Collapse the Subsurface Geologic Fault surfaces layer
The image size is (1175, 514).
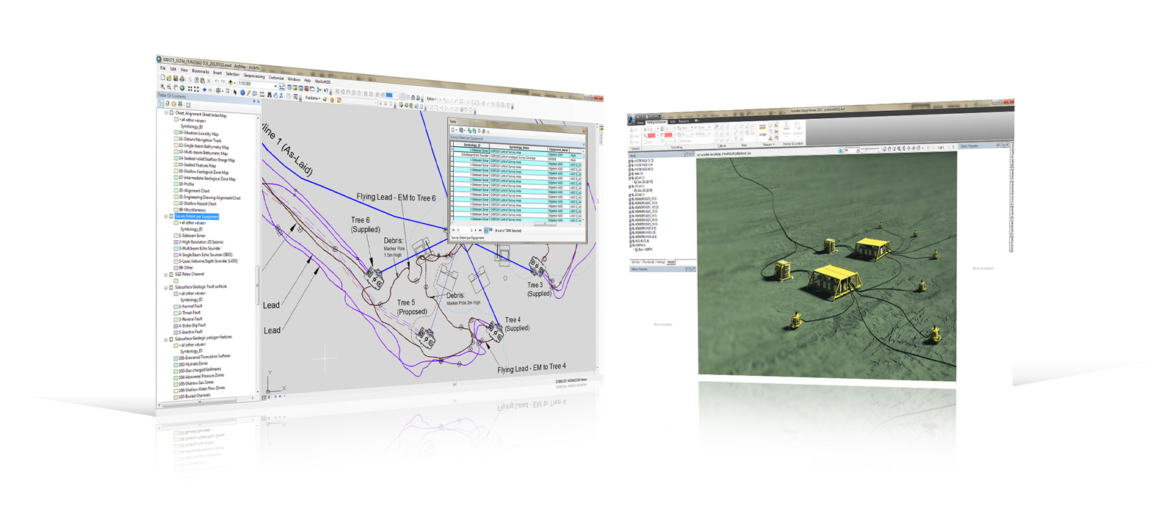click(165, 288)
